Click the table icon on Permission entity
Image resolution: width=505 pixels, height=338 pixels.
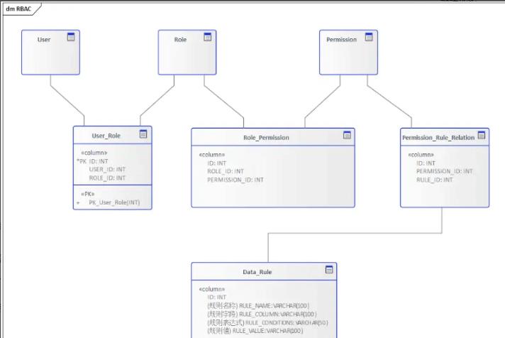pyautogui.click(x=369, y=37)
